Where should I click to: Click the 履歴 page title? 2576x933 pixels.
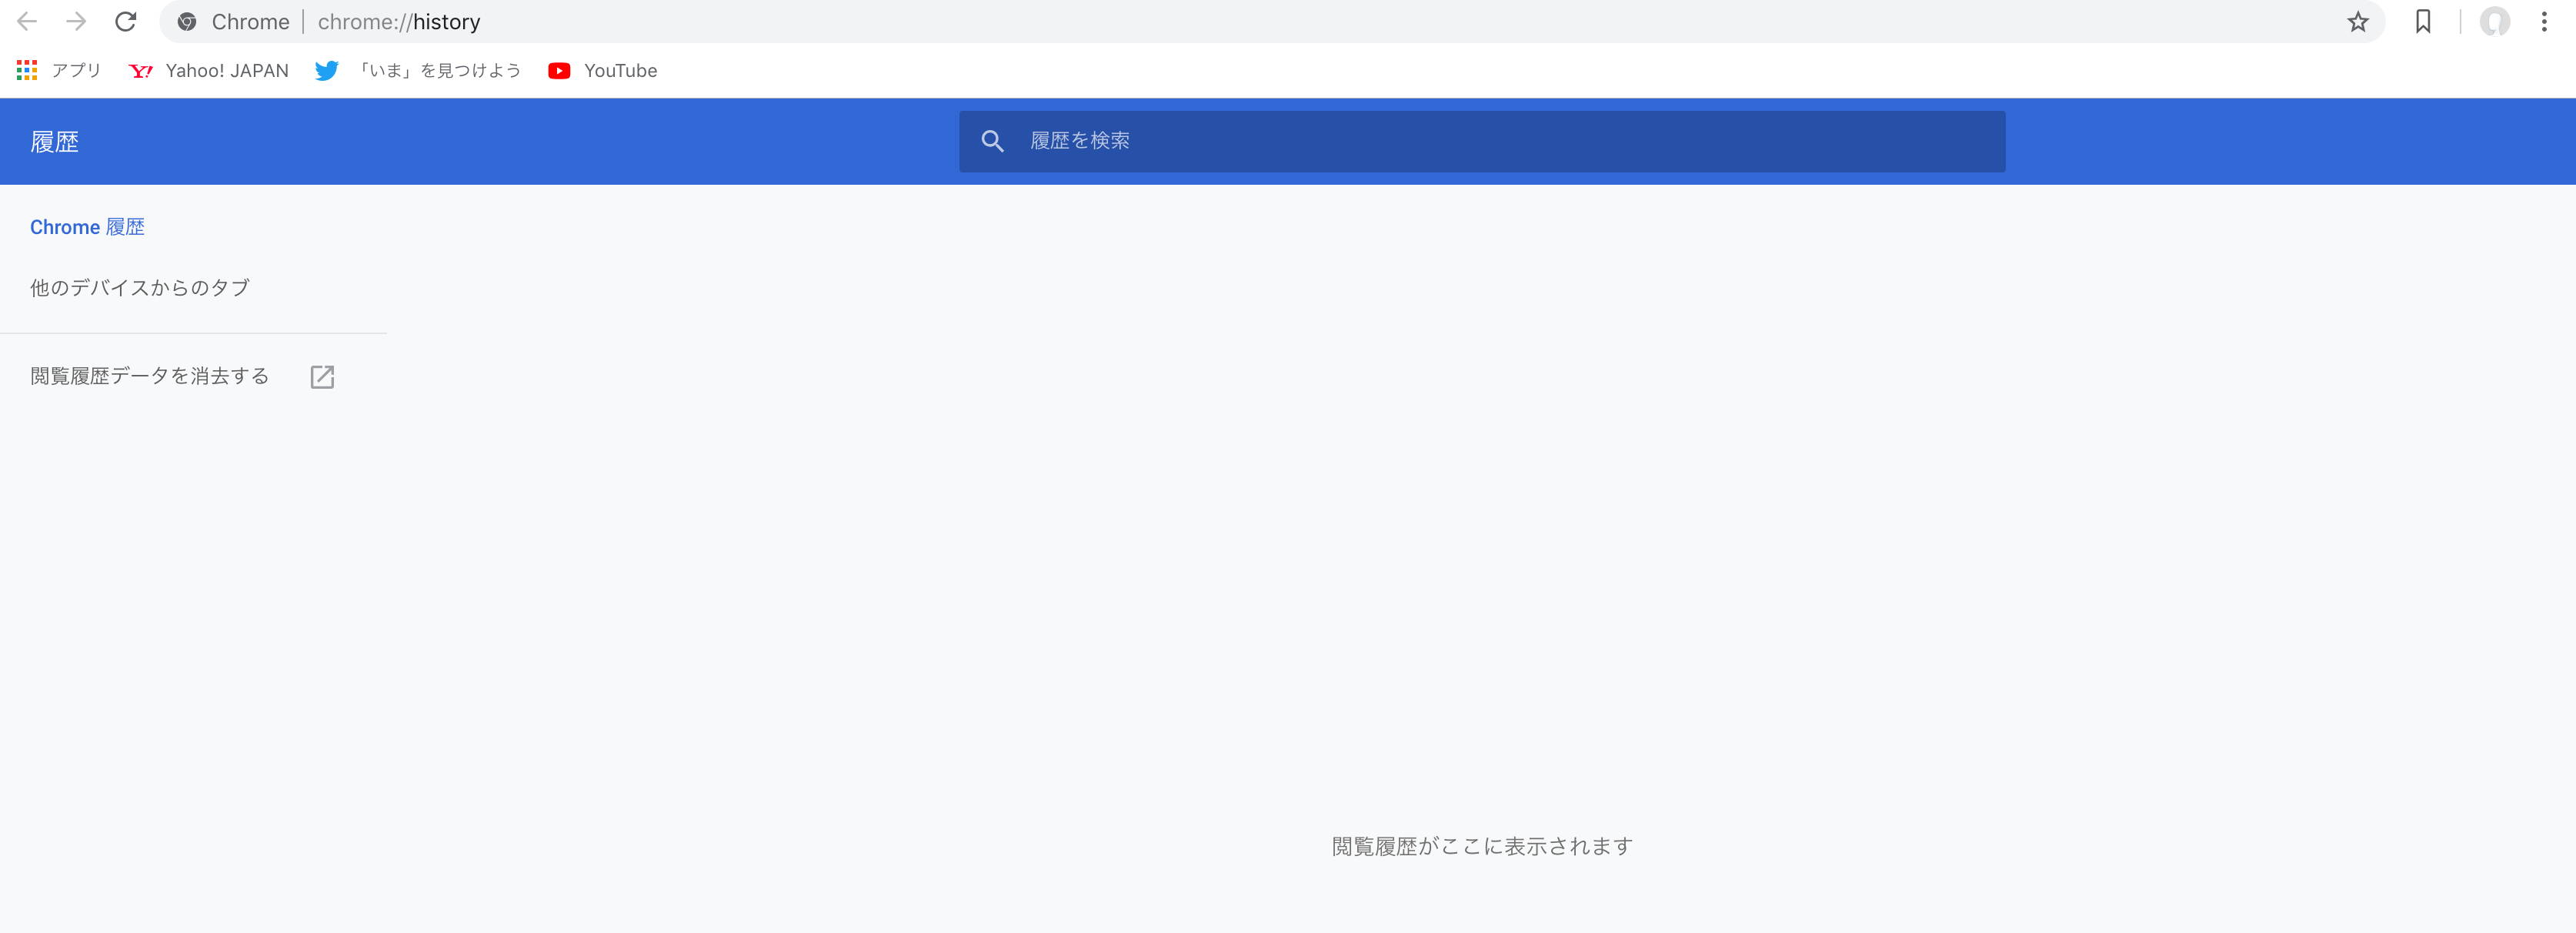(54, 142)
